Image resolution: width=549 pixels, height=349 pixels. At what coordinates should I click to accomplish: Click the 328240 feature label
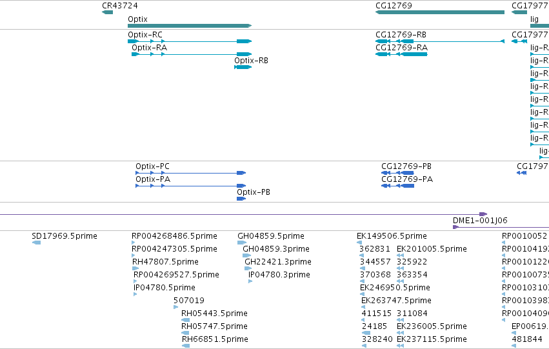click(377, 339)
